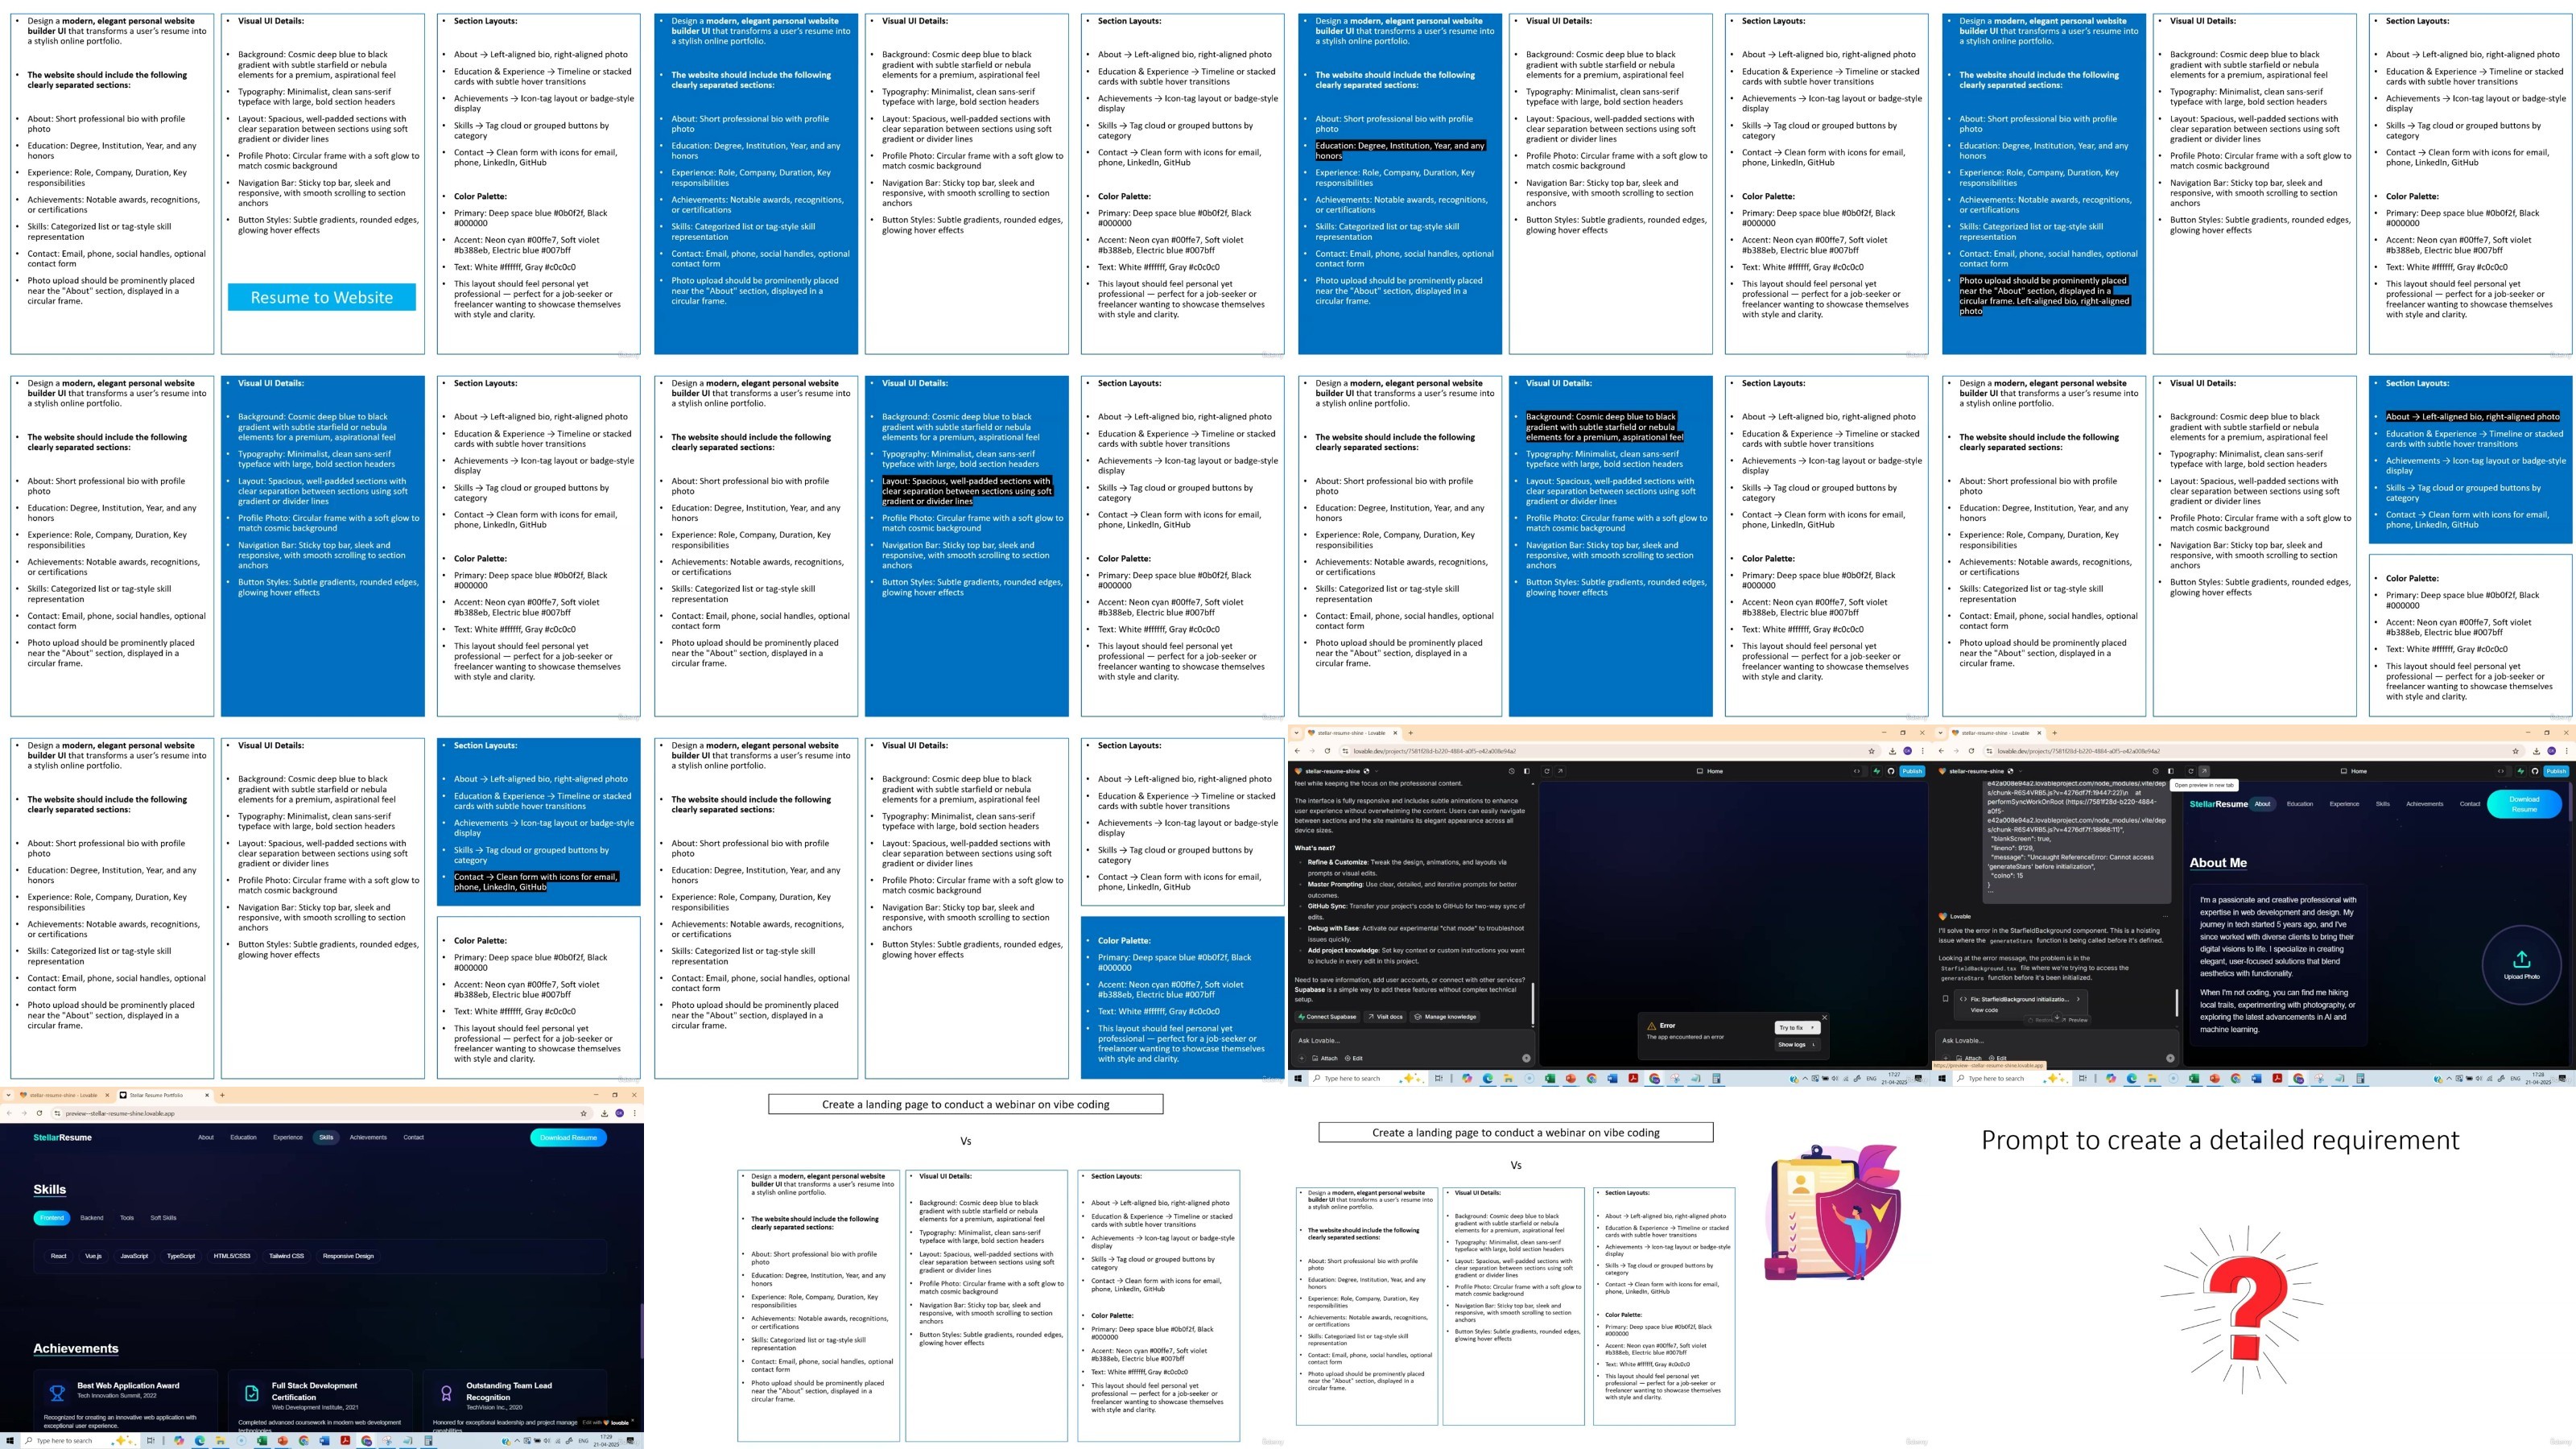The height and width of the screenshot is (1449, 2576).
Task: Open PowerPoint from taskbar in Error-popup Lovable screenshot
Action: 1571,1078
